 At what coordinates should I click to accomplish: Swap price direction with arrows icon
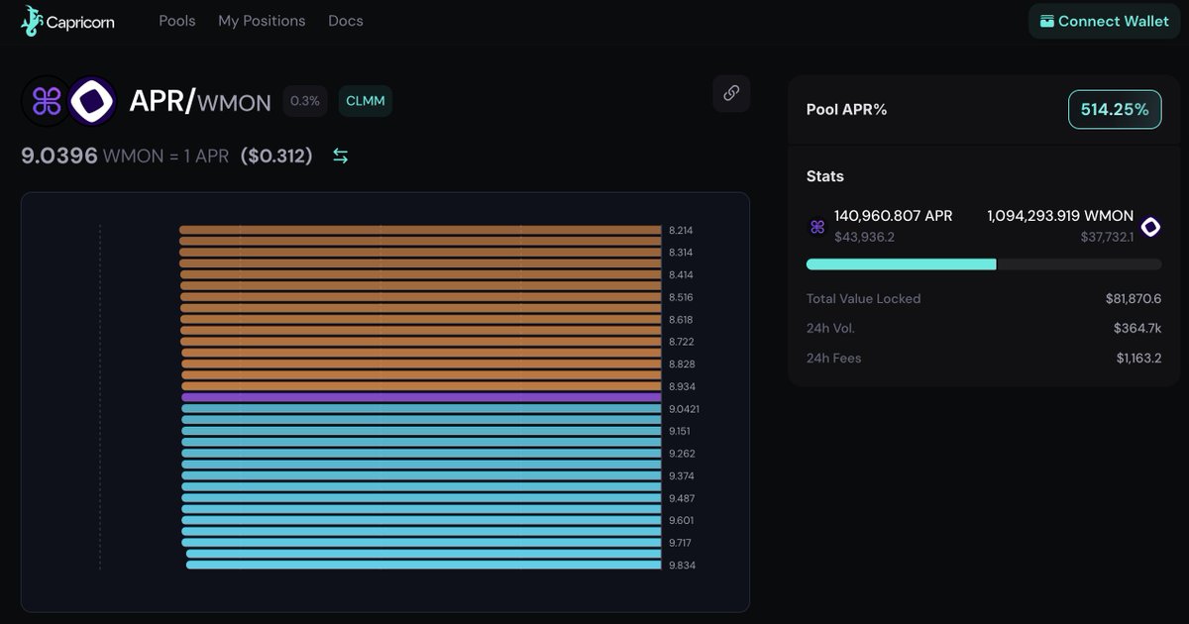pos(340,156)
